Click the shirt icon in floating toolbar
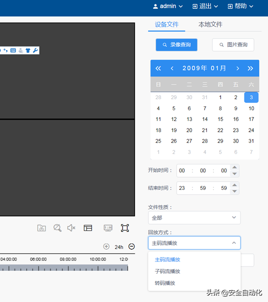This screenshot has height=302, width=268. tap(28, 50)
